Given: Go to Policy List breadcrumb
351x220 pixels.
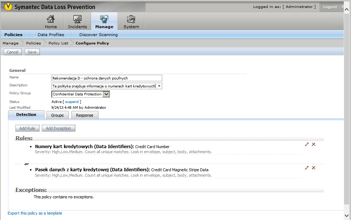Looking at the screenshot, I should [x=58, y=43].
